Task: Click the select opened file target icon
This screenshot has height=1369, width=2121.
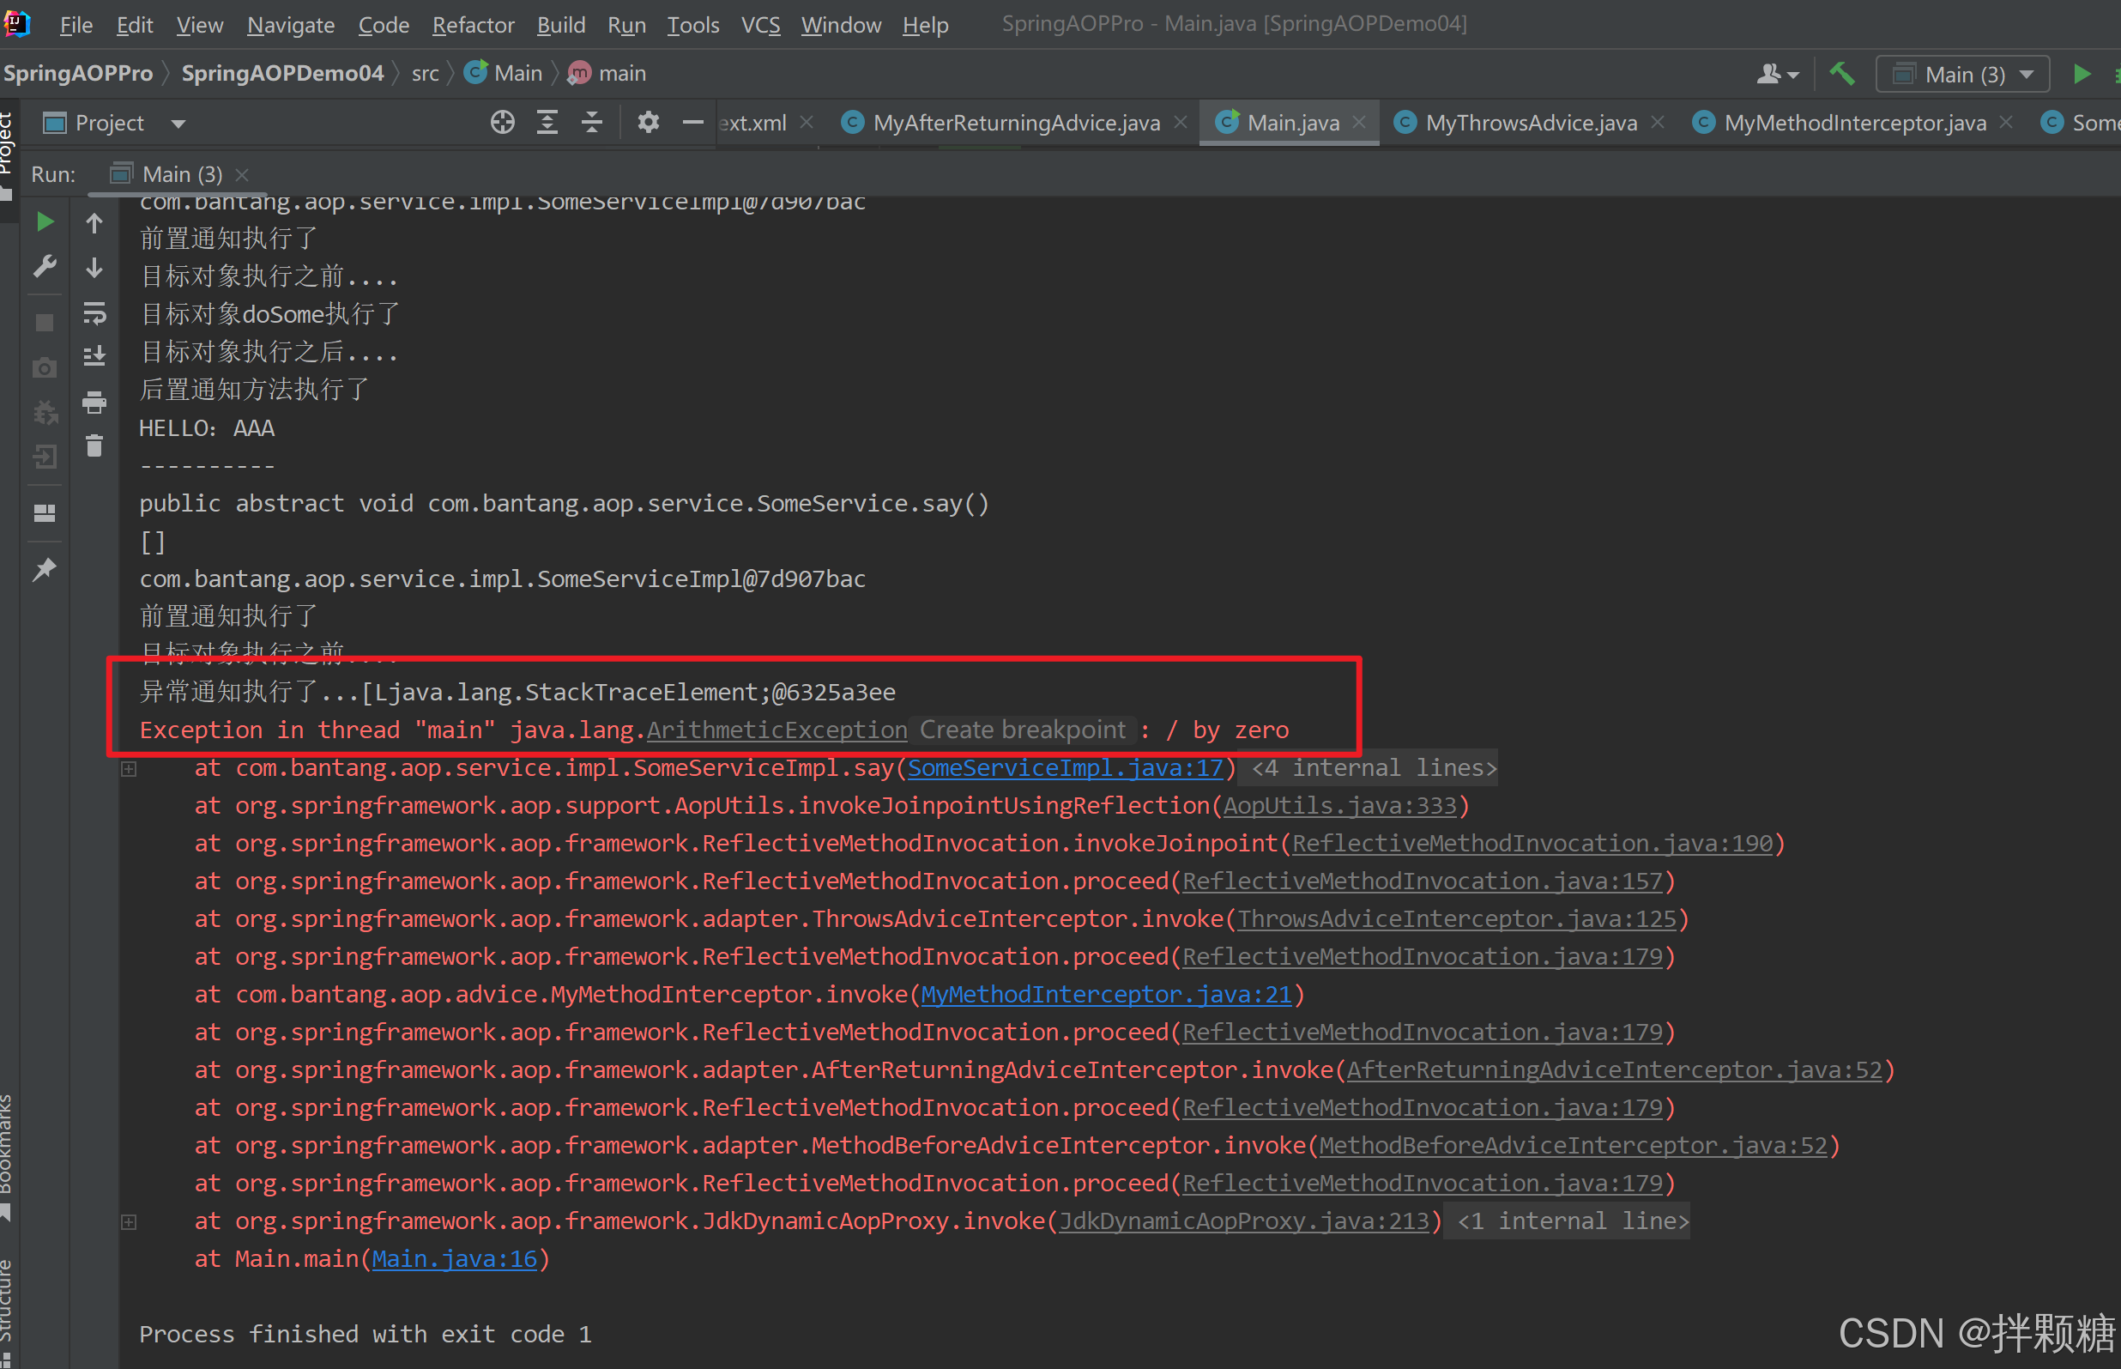Action: point(502,123)
